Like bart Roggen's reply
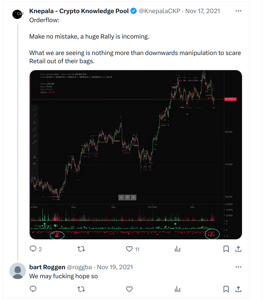 129,289
